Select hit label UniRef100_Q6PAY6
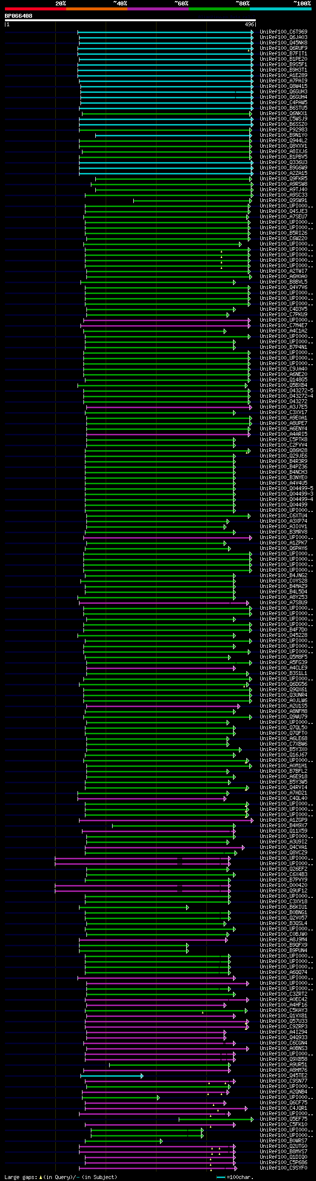This screenshot has width=316, height=1181. pos(283,548)
